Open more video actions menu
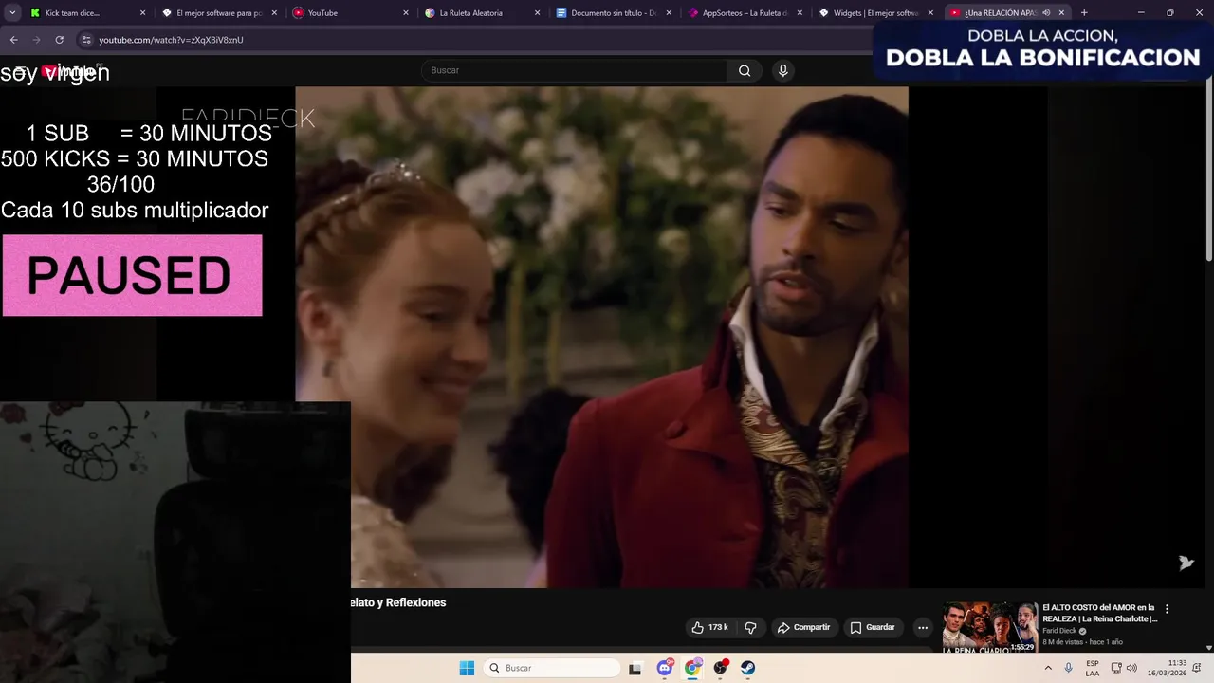1214x683 pixels. click(922, 627)
